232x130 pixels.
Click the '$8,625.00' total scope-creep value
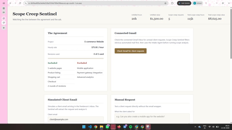coord(215,19)
